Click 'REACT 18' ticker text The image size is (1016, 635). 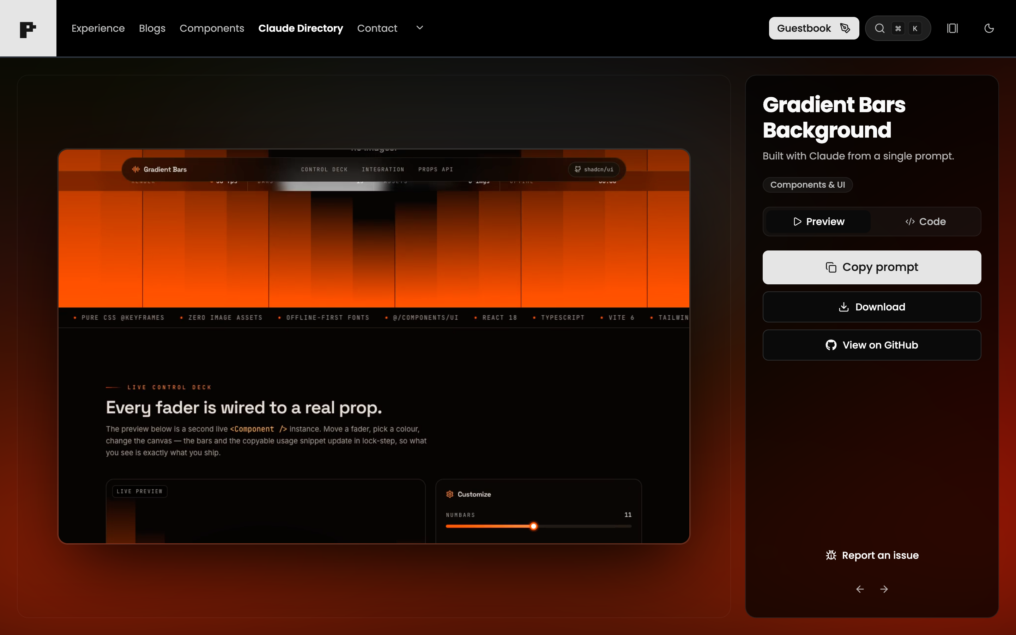click(500, 317)
